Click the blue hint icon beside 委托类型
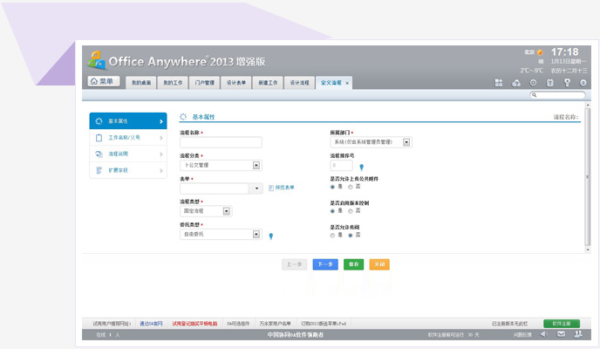 [271, 236]
